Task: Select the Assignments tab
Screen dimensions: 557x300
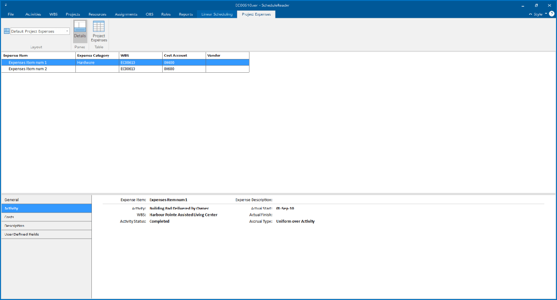Action: (x=126, y=14)
